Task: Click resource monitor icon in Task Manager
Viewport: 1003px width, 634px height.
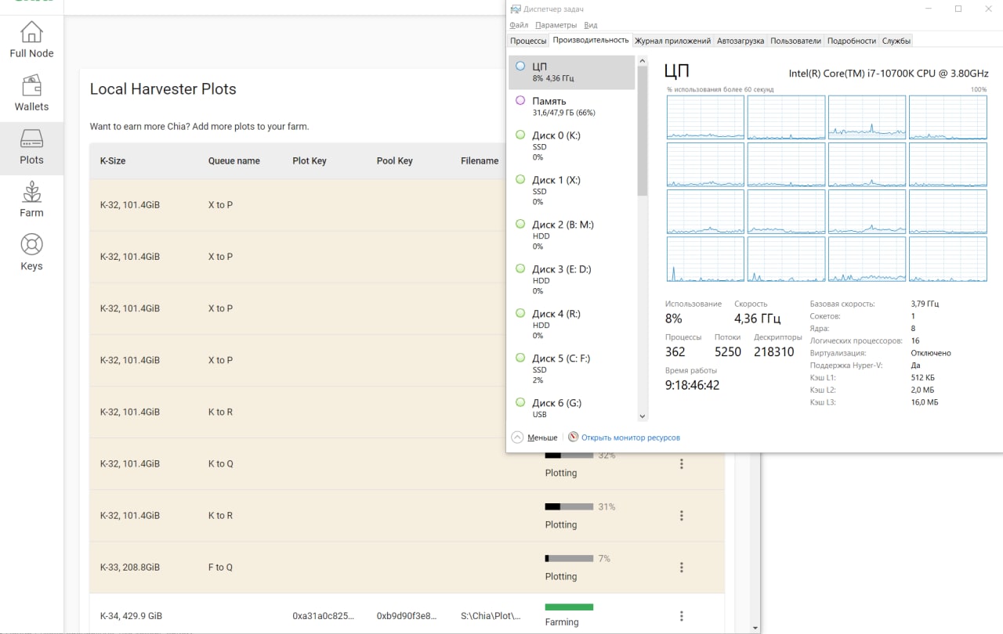Action: coord(574,437)
